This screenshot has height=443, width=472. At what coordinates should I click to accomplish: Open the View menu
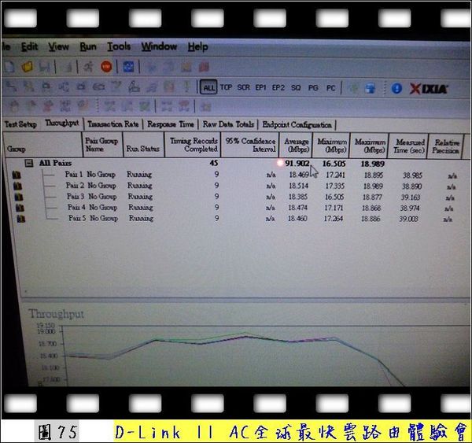pyautogui.click(x=59, y=46)
